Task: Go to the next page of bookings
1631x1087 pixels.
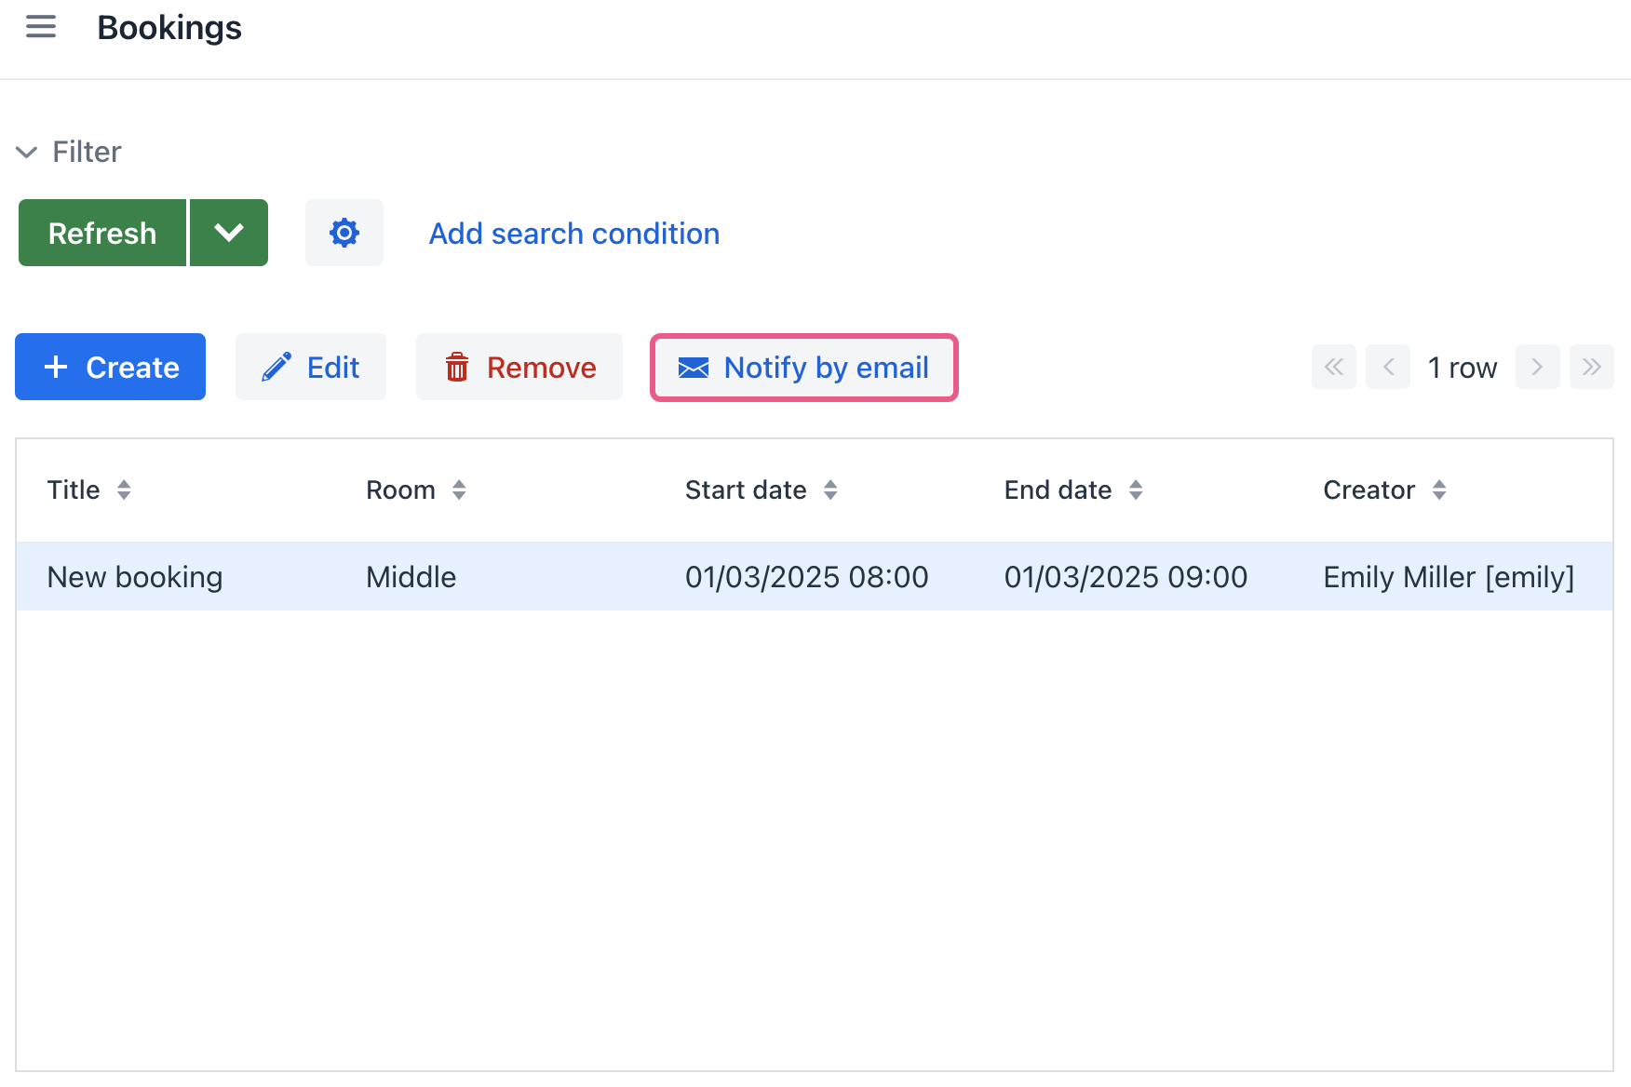Action: point(1537,367)
